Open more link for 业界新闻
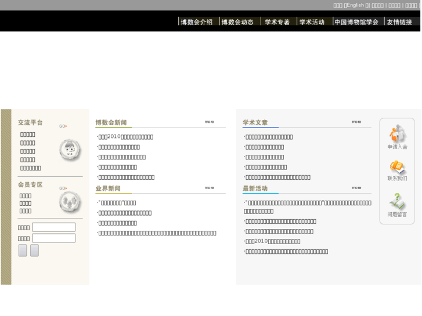Image resolution: width=422 pixels, height=316 pixels. (x=210, y=188)
